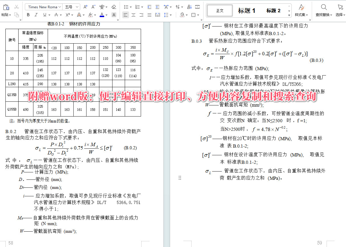The image size is (346, 247).
Task: Toggle bold formatting
Action: (x=28, y=15)
